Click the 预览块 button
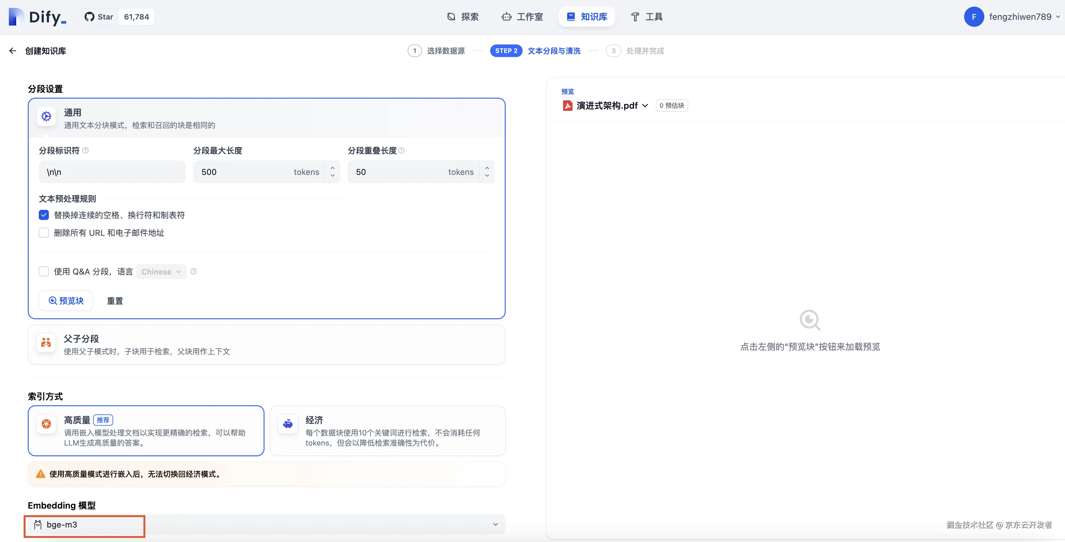The height and width of the screenshot is (542, 1065). 66,301
